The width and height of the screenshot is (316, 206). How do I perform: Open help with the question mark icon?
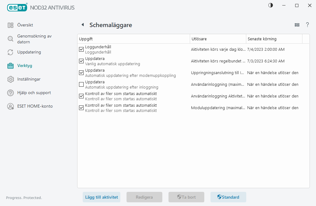(x=307, y=25)
